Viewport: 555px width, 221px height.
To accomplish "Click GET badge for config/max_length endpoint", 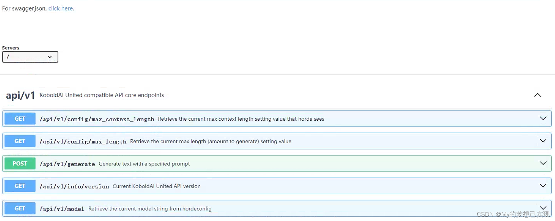I will click(20, 141).
